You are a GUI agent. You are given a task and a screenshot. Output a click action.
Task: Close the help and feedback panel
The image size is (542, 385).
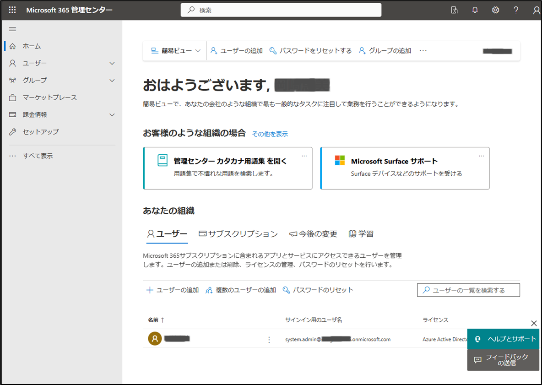(x=534, y=324)
